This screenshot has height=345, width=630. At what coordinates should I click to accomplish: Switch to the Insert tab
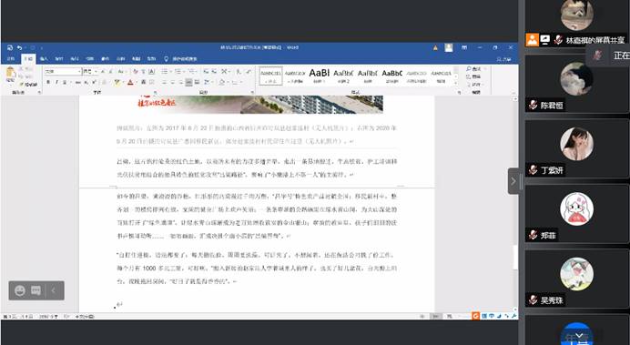click(44, 58)
